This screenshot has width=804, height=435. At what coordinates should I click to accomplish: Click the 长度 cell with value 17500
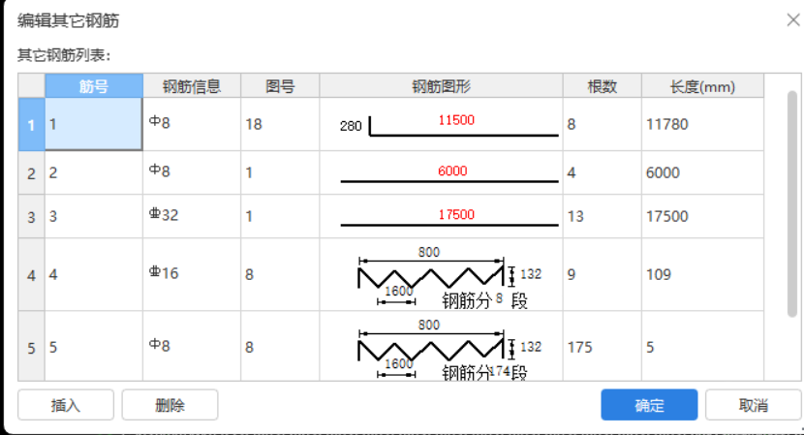click(x=702, y=216)
